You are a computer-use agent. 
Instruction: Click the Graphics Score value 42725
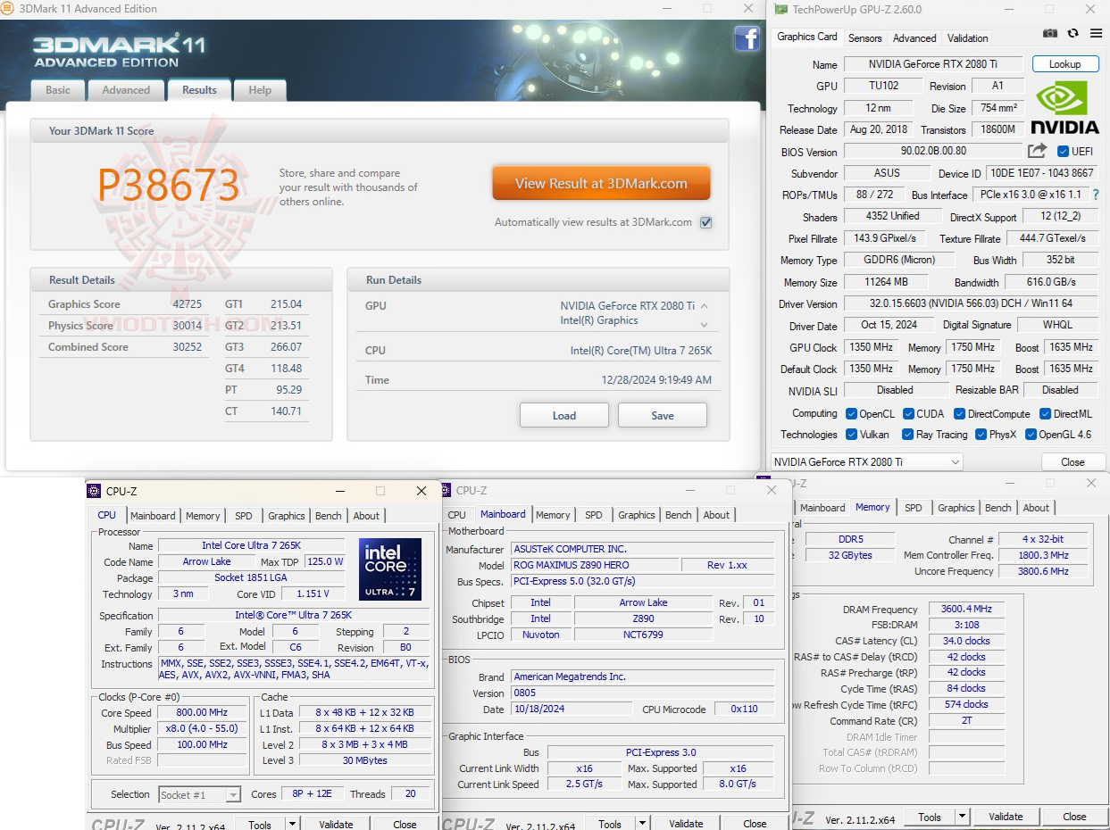coord(188,304)
